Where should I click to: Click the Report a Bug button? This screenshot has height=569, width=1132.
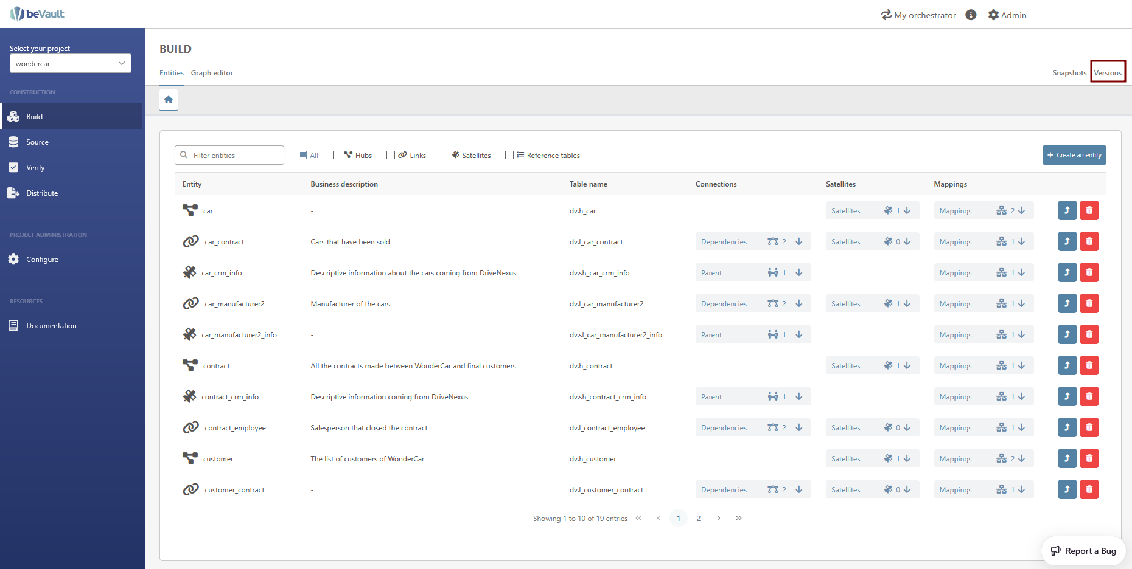point(1083,551)
